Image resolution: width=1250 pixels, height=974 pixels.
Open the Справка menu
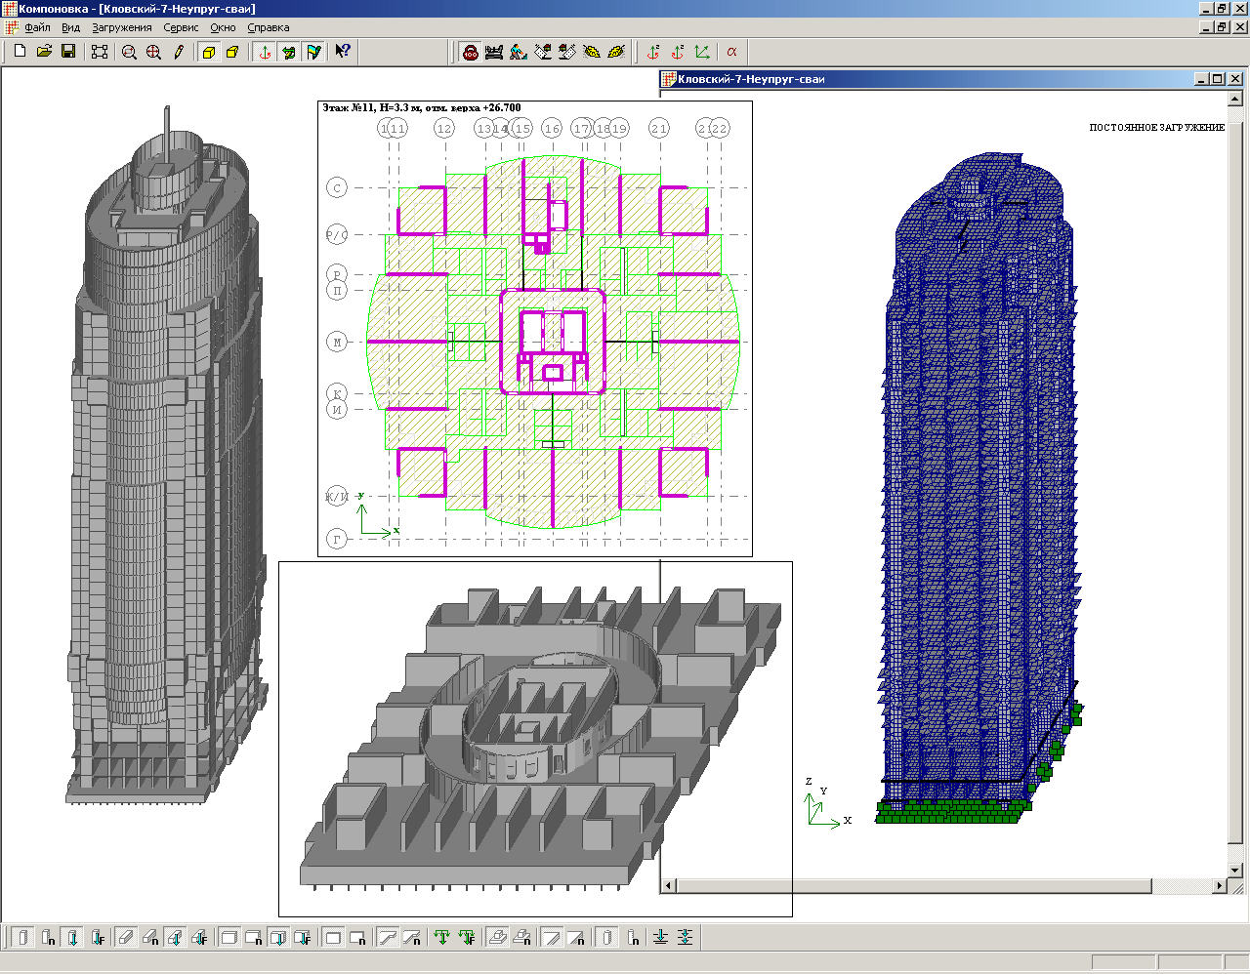(269, 27)
